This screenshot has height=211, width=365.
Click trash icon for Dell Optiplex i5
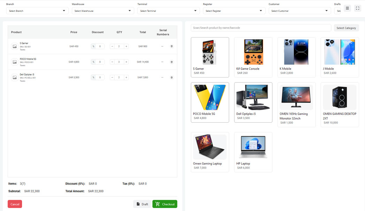pos(172,78)
